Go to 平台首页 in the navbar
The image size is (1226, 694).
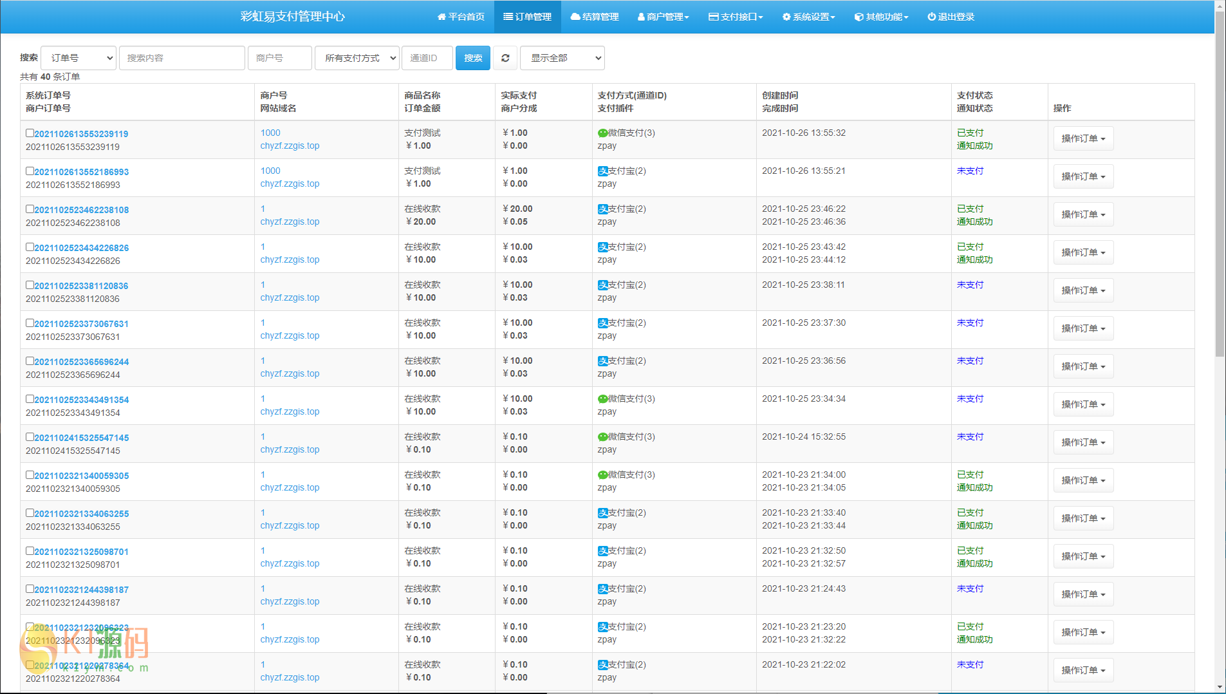click(x=461, y=17)
